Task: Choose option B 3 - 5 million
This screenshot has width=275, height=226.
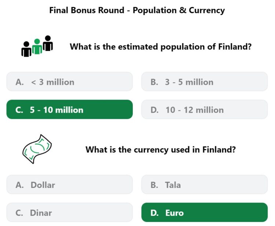Action: pyautogui.click(x=205, y=82)
